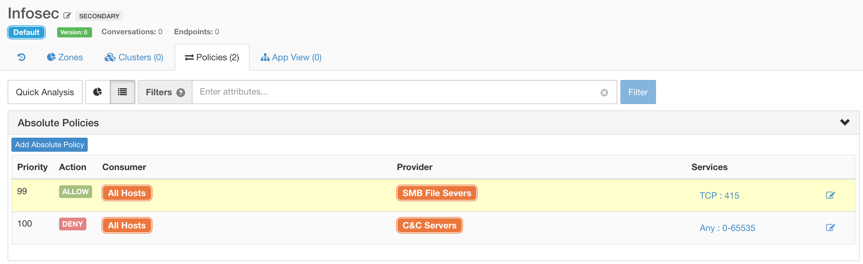
Task: Open the Zones tab
Action: click(x=65, y=57)
